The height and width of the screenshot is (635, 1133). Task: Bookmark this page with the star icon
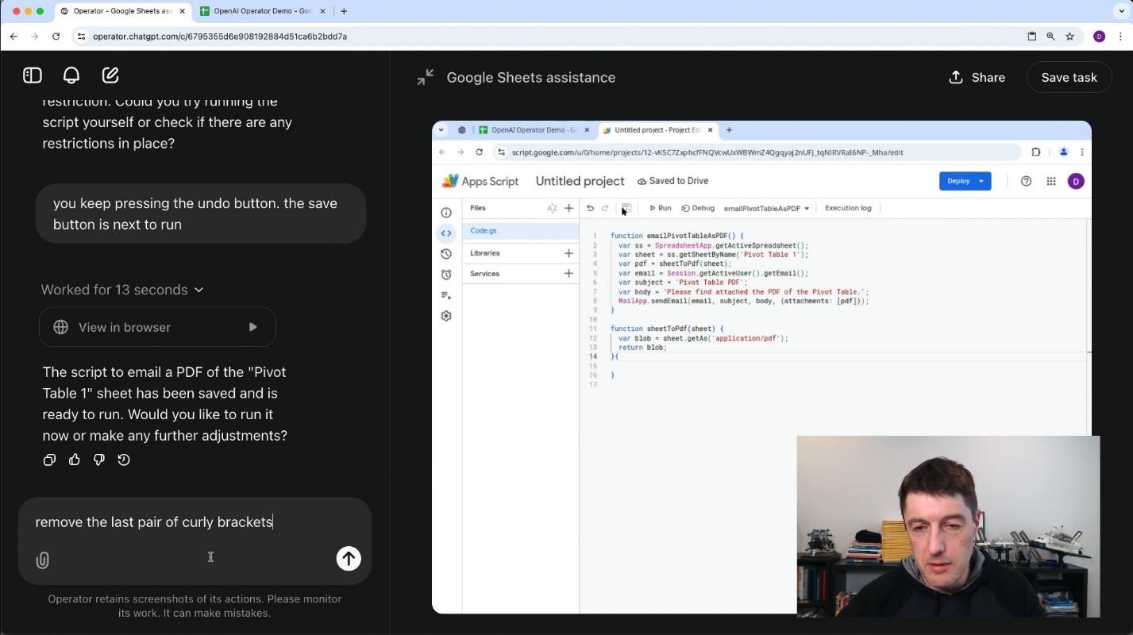(x=1069, y=37)
